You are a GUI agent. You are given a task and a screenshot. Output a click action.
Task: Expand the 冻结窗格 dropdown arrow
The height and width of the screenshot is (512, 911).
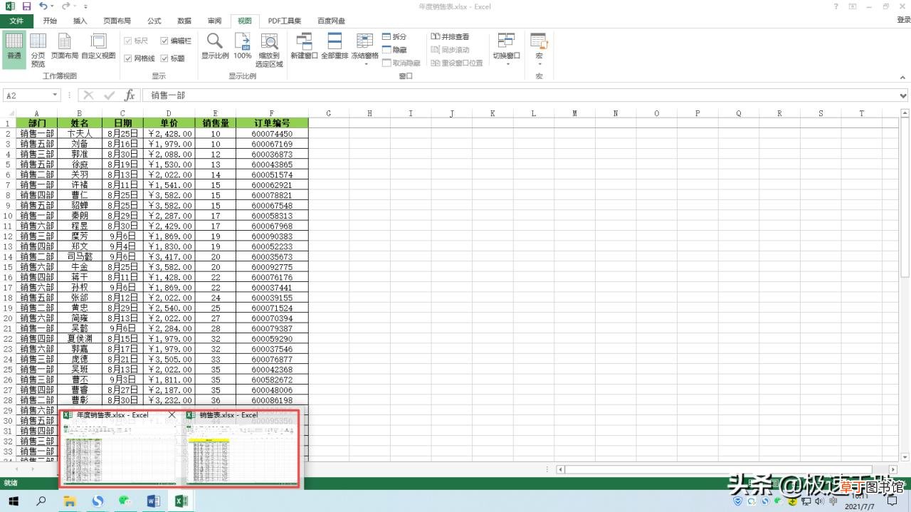coord(365,65)
